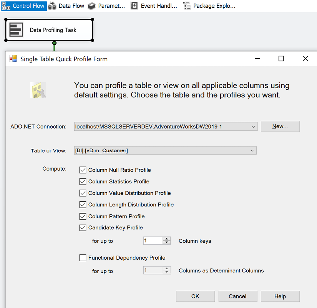
Task: Click the 'Column Null Ratio Profile' label
Action: [x=119, y=170]
